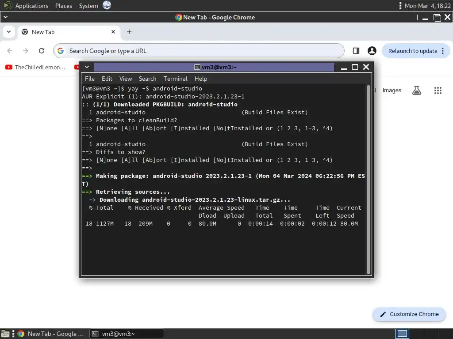Screen dimensions: 453x339
Task: Close the New Tab tab
Action: [x=113, y=32]
